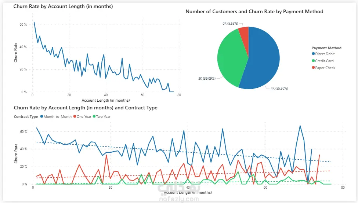Click title Churn Rate by Account Length (in months)
The height and width of the screenshot is (203, 358).
pyautogui.click(x=63, y=6)
